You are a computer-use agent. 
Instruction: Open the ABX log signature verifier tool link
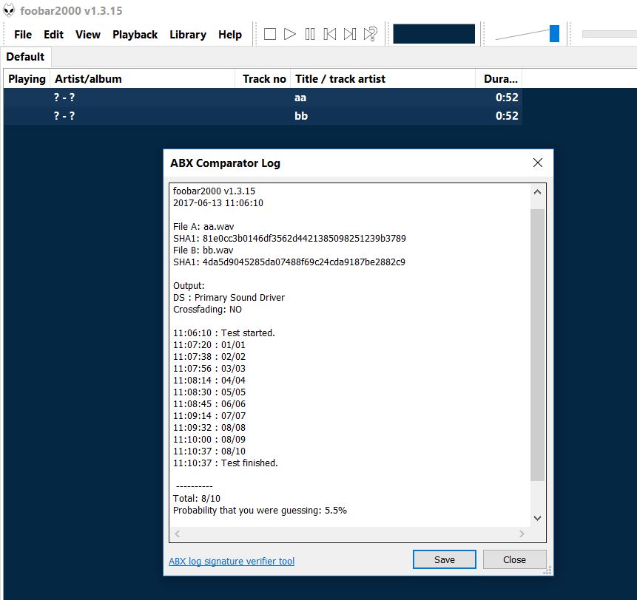pyautogui.click(x=232, y=561)
